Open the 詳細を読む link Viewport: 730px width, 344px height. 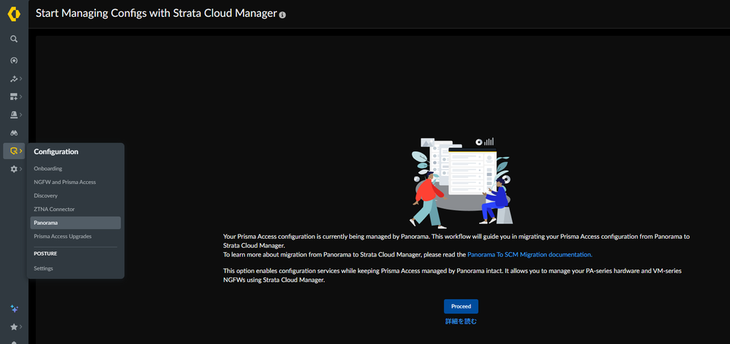[461, 321]
